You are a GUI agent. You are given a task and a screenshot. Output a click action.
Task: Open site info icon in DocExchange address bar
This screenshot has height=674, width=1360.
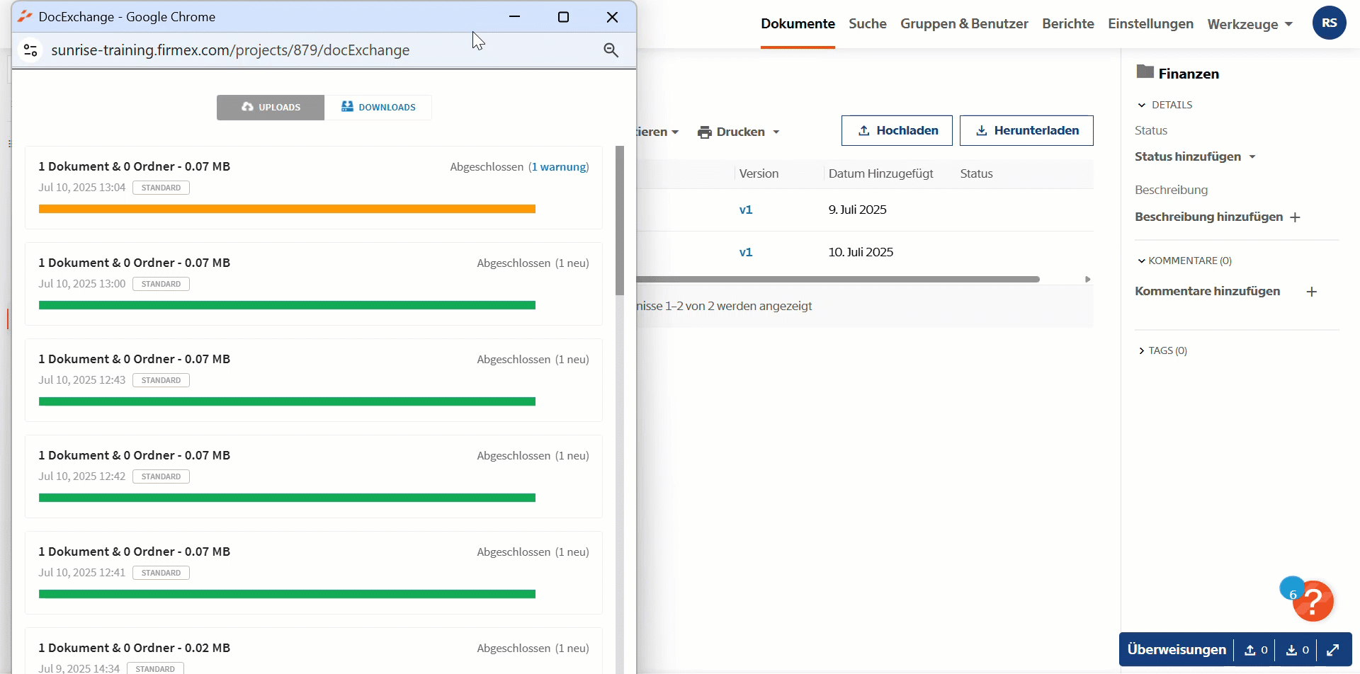[30, 50]
